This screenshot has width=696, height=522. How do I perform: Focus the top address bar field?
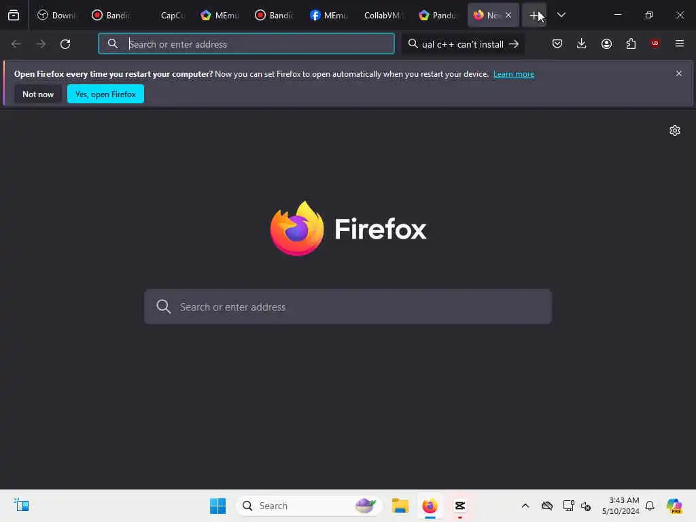(x=246, y=44)
